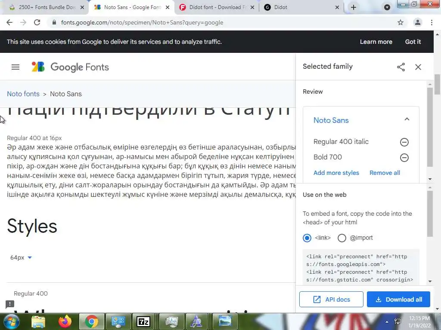Image resolution: width=441 pixels, height=330 pixels.
Task: Go to Noto fonts breadcrumb
Action: 23,94
